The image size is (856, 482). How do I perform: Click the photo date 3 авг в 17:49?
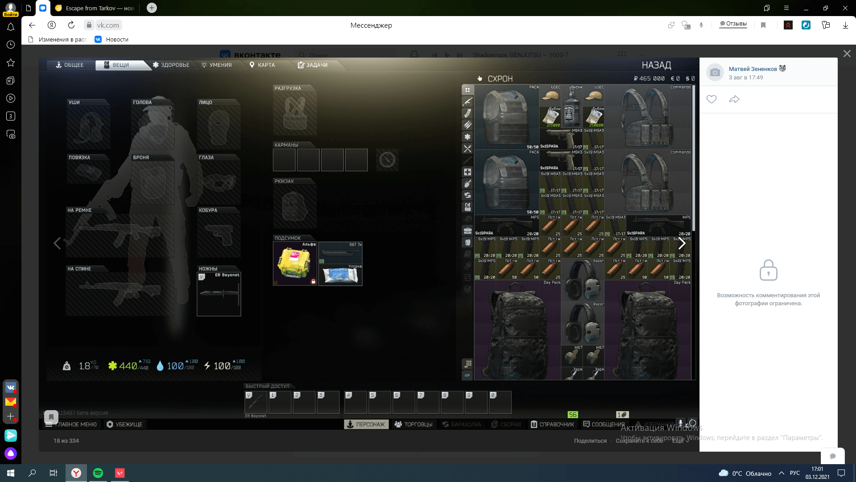coord(746,78)
